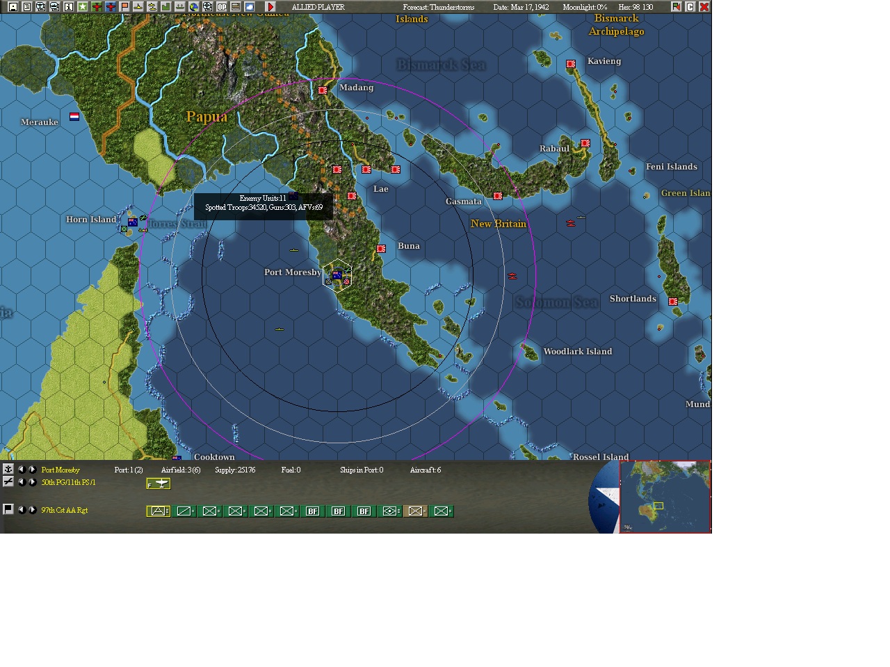Select the land unit icon with diagonal slash

[x=184, y=511]
